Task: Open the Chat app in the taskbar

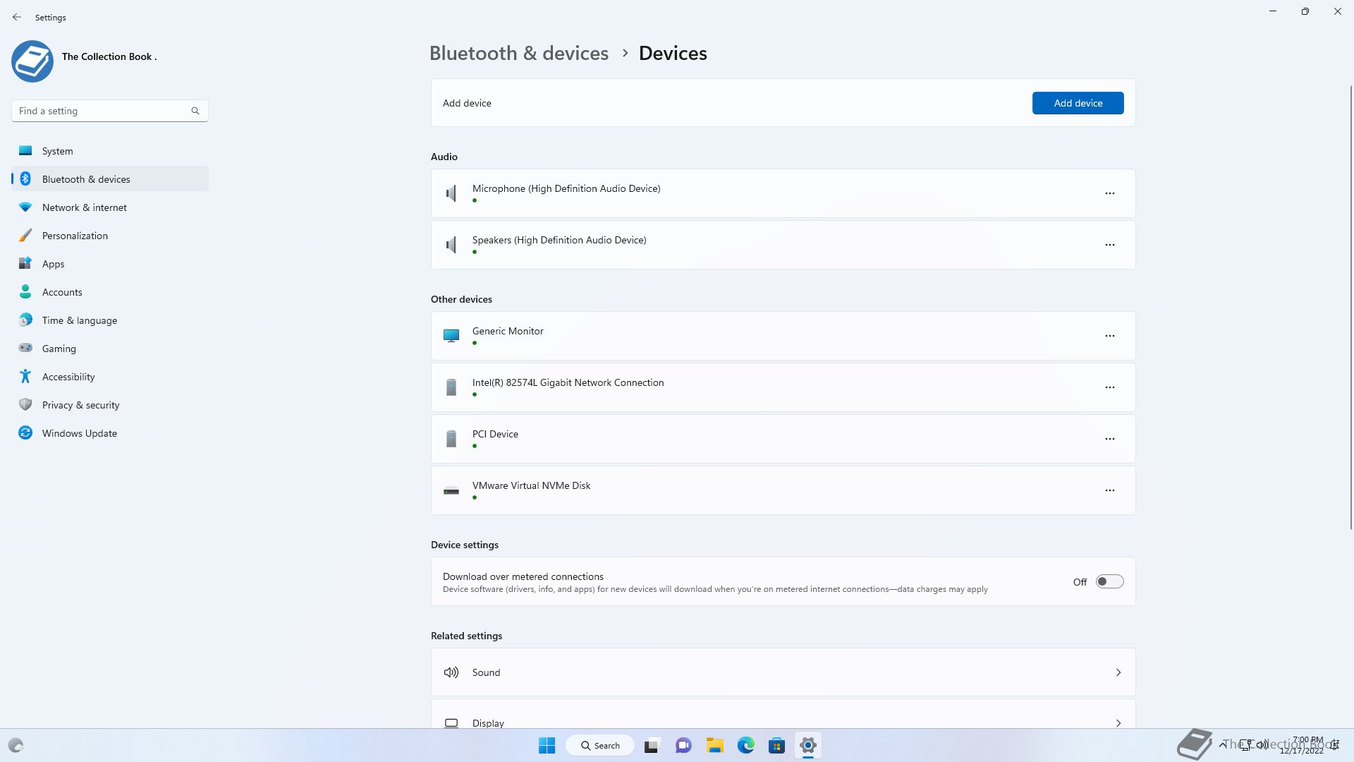Action: click(683, 745)
